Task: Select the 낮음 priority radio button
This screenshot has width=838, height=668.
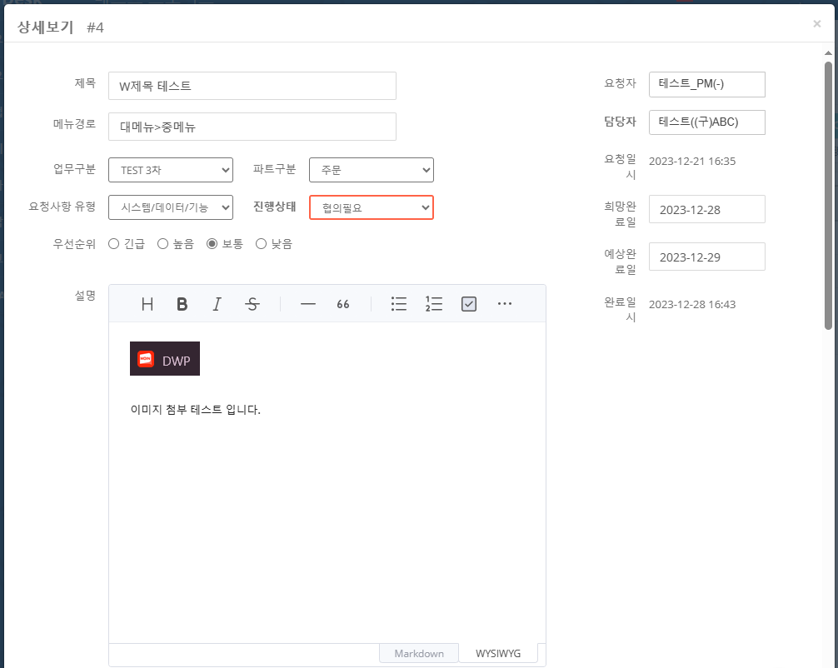Action: [x=259, y=243]
